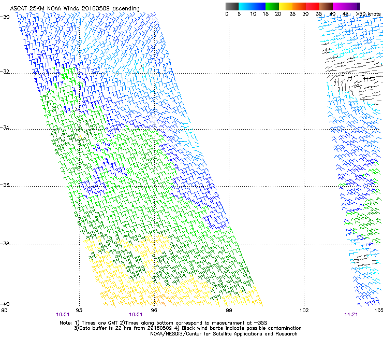This screenshot has height=337, width=383.
Task: Select the gray 0-5 knot legend swatch
Action: (x=232, y=6)
